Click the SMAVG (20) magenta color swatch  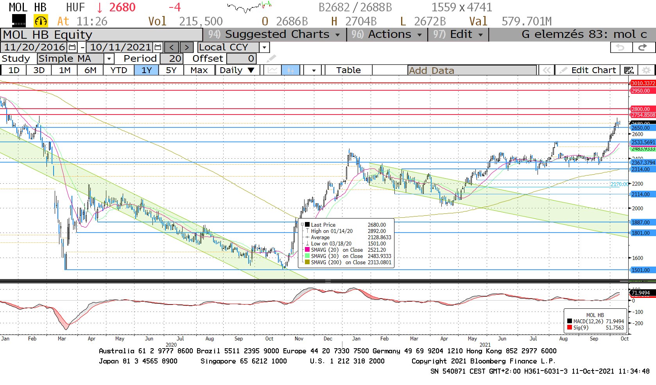(x=307, y=249)
